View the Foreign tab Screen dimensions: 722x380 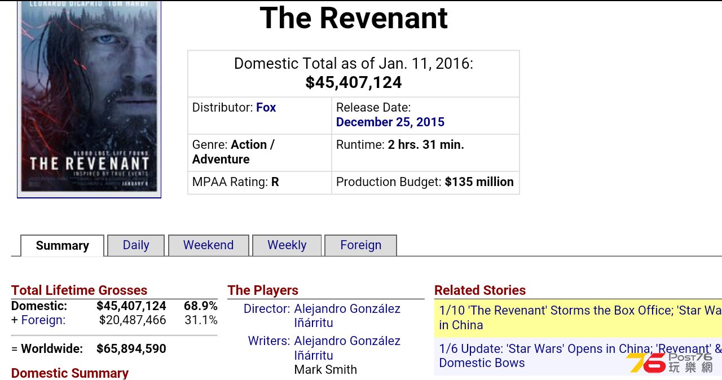click(x=360, y=245)
